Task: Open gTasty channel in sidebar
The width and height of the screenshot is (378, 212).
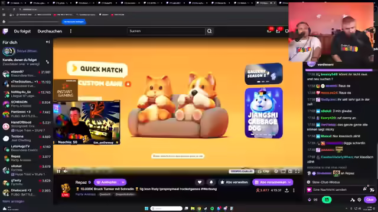Action: click(27, 182)
